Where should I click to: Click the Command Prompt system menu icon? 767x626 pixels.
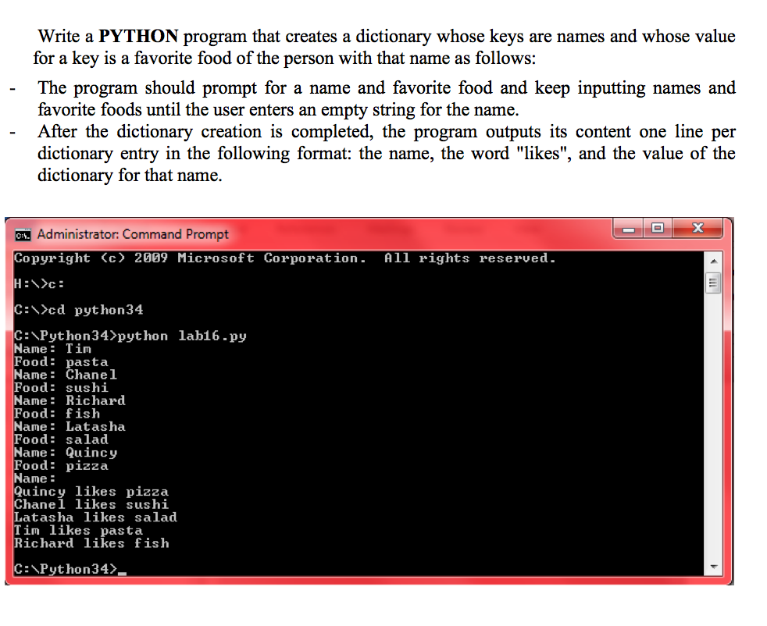pos(23,235)
